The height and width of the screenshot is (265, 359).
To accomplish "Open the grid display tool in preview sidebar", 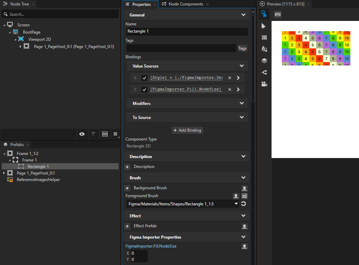I will [x=264, y=37].
